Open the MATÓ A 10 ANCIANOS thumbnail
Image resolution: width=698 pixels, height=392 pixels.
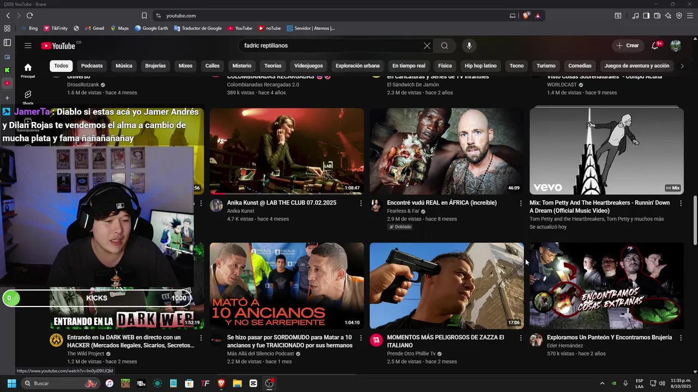[x=287, y=286]
